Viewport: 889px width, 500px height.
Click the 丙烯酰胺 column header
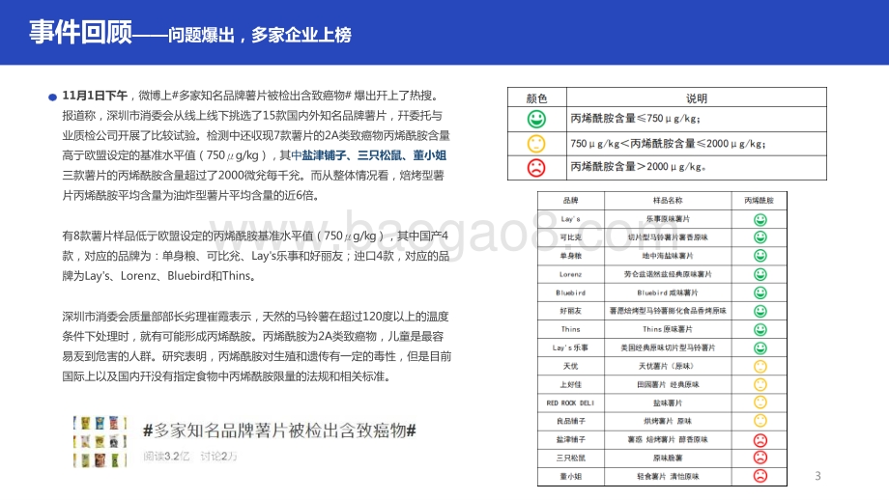(760, 201)
